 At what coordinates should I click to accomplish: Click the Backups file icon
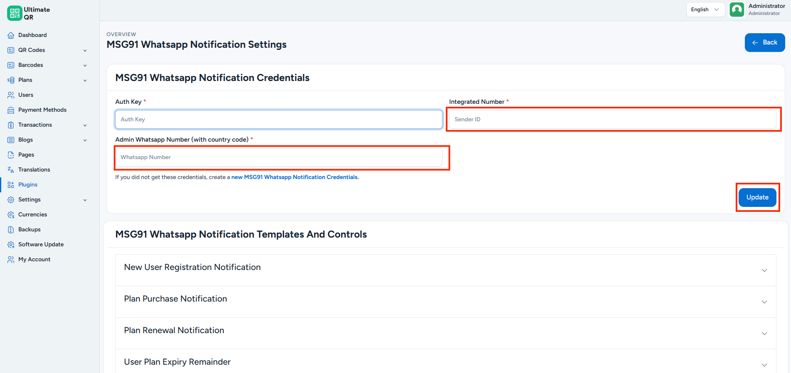[x=11, y=230]
